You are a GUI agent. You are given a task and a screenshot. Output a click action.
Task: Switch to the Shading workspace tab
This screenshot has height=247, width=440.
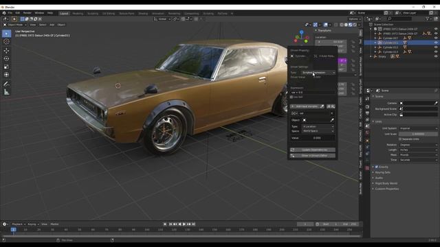[x=143, y=14]
